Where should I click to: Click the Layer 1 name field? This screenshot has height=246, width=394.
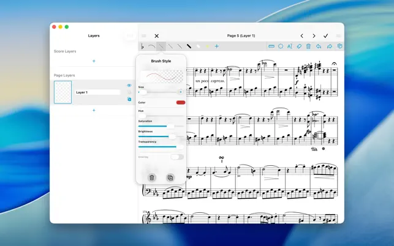(97, 92)
